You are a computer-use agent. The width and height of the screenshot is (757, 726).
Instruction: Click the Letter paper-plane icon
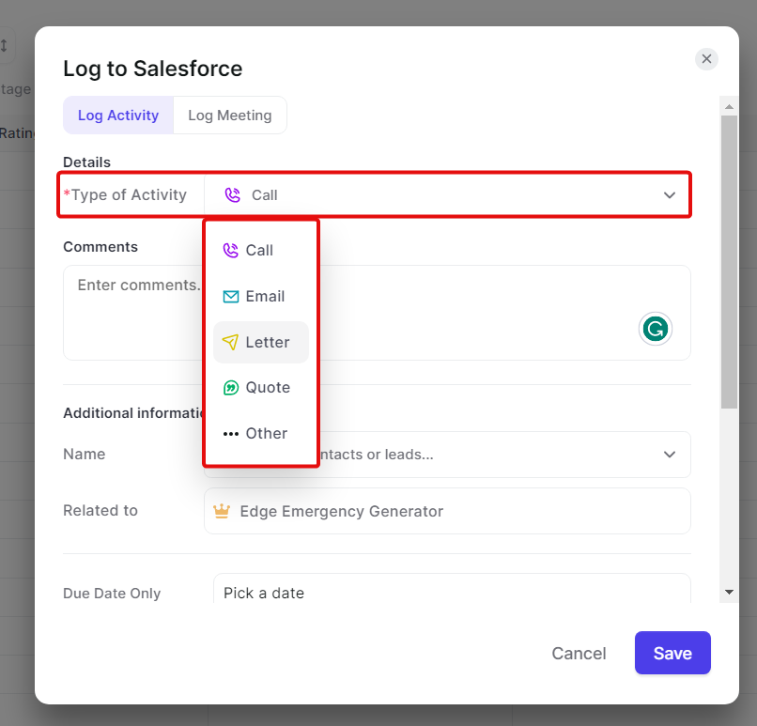[x=228, y=342]
